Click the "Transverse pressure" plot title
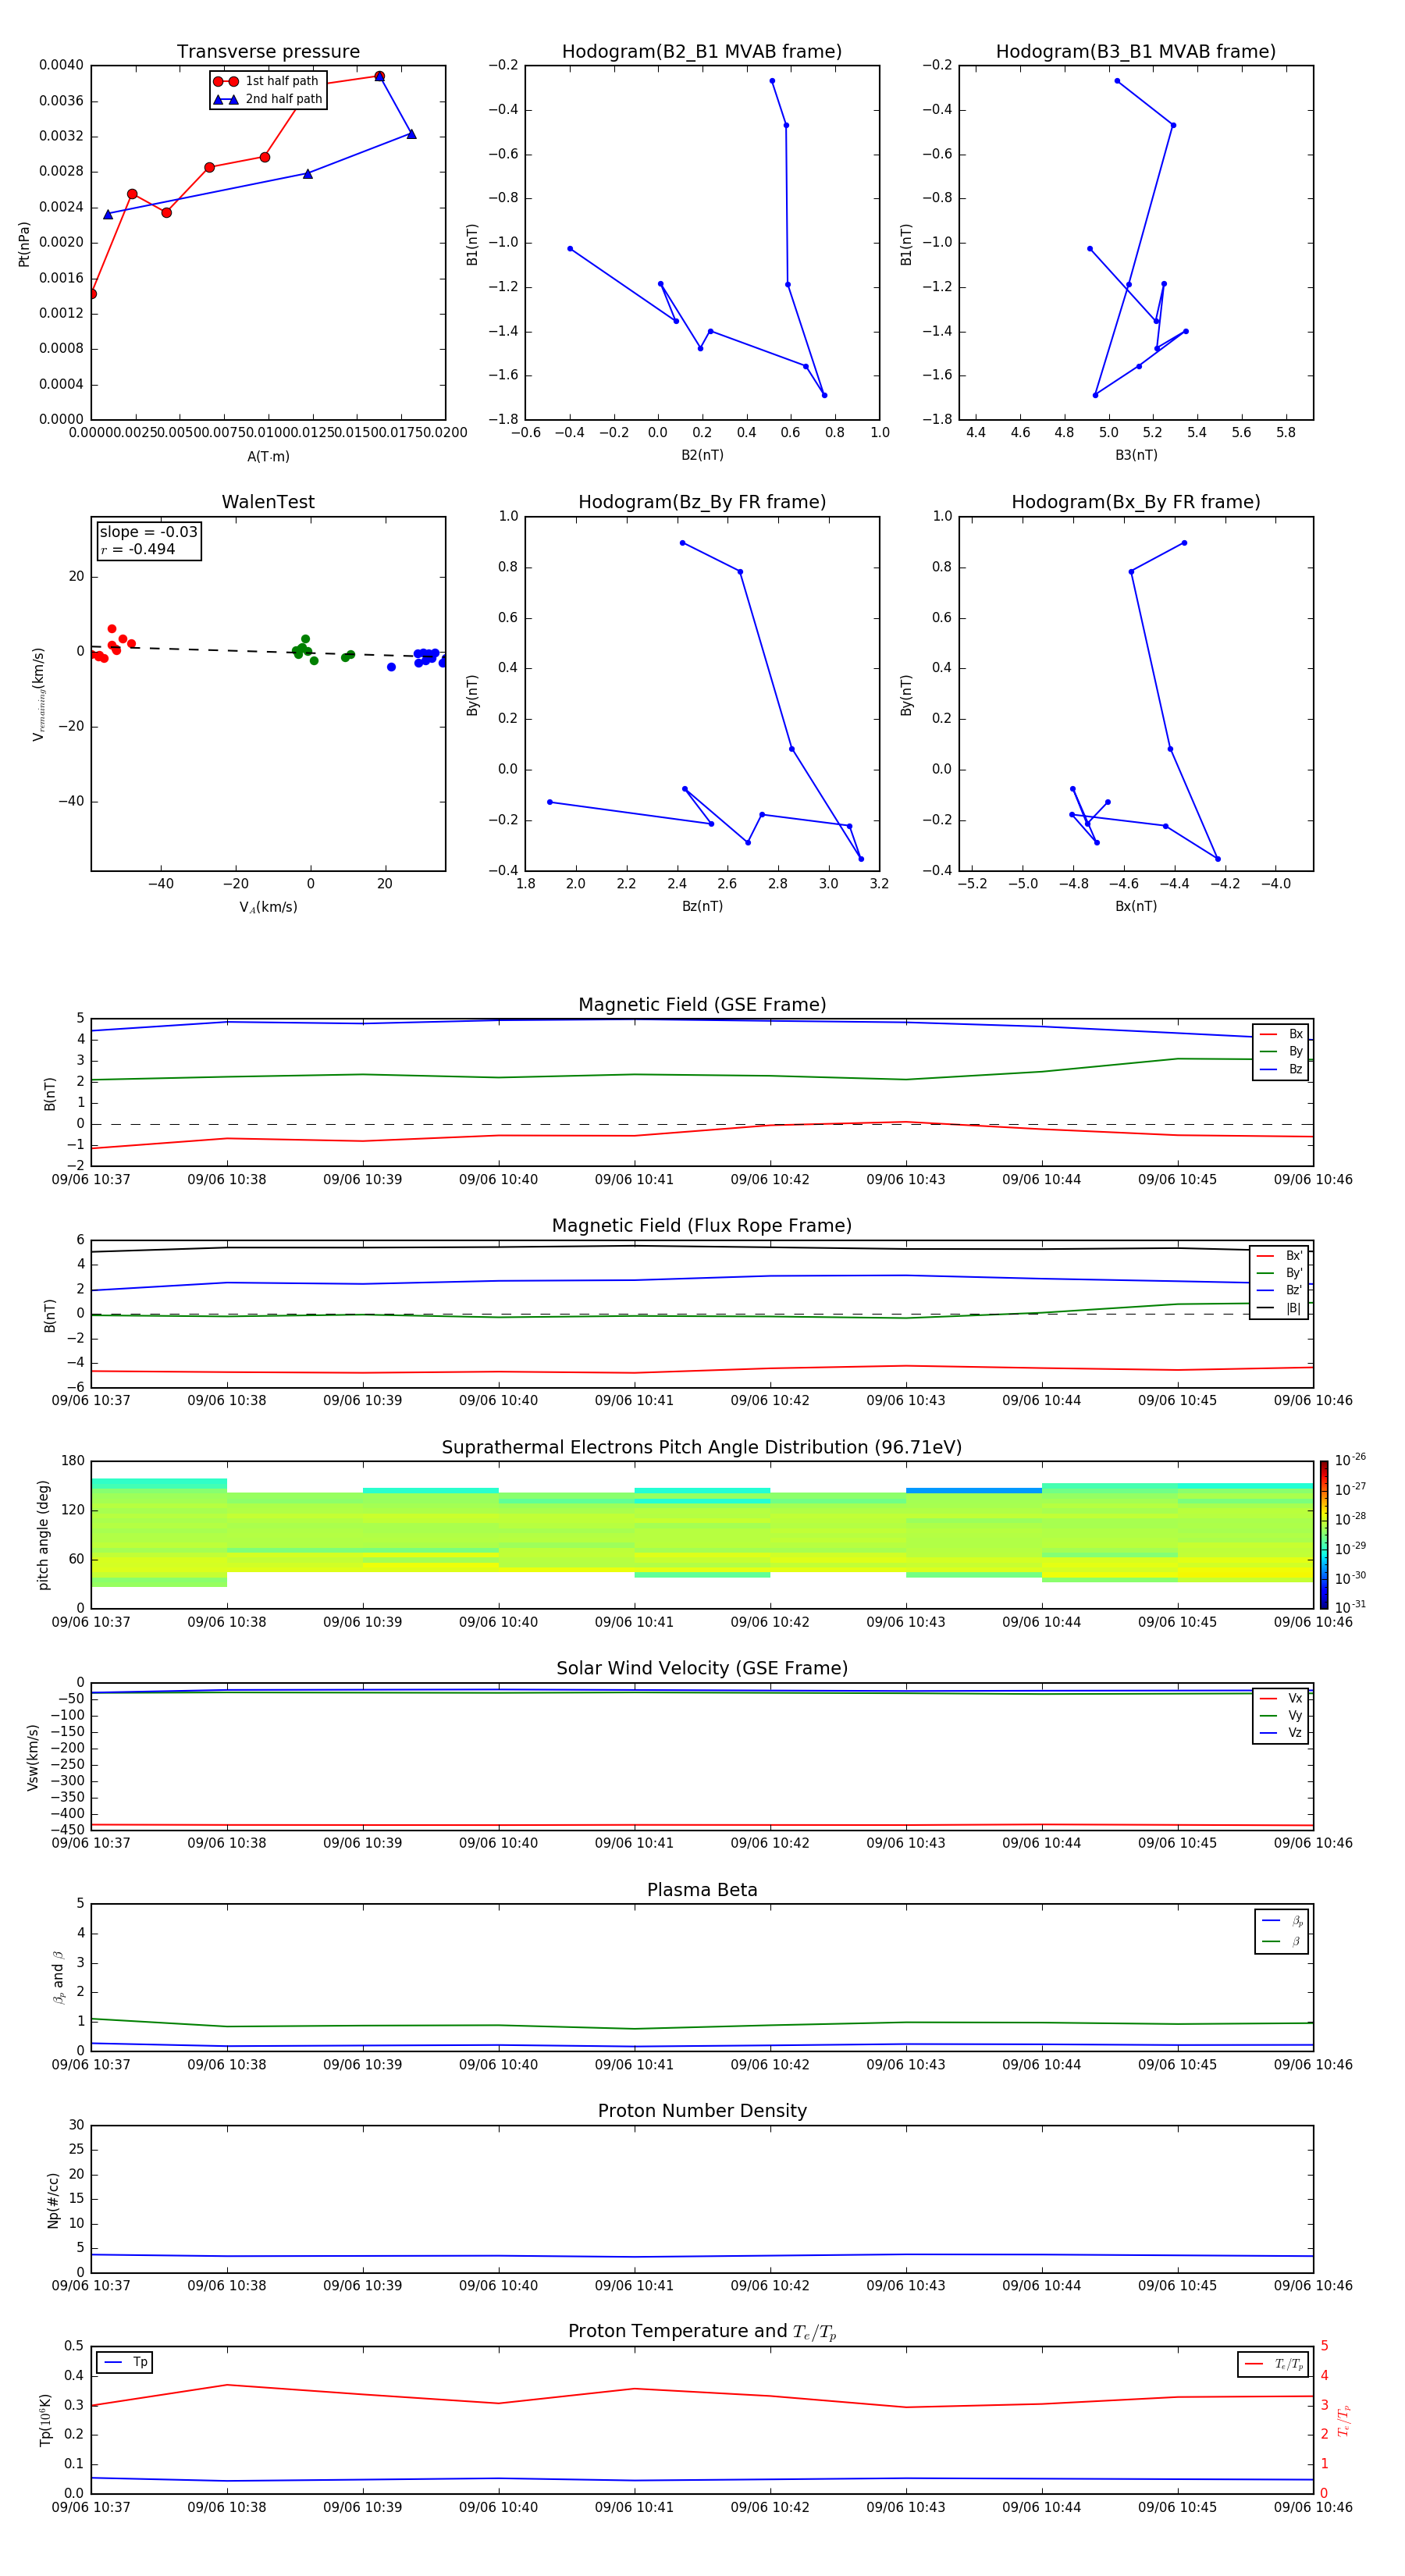The height and width of the screenshot is (2576, 1405). point(268,51)
